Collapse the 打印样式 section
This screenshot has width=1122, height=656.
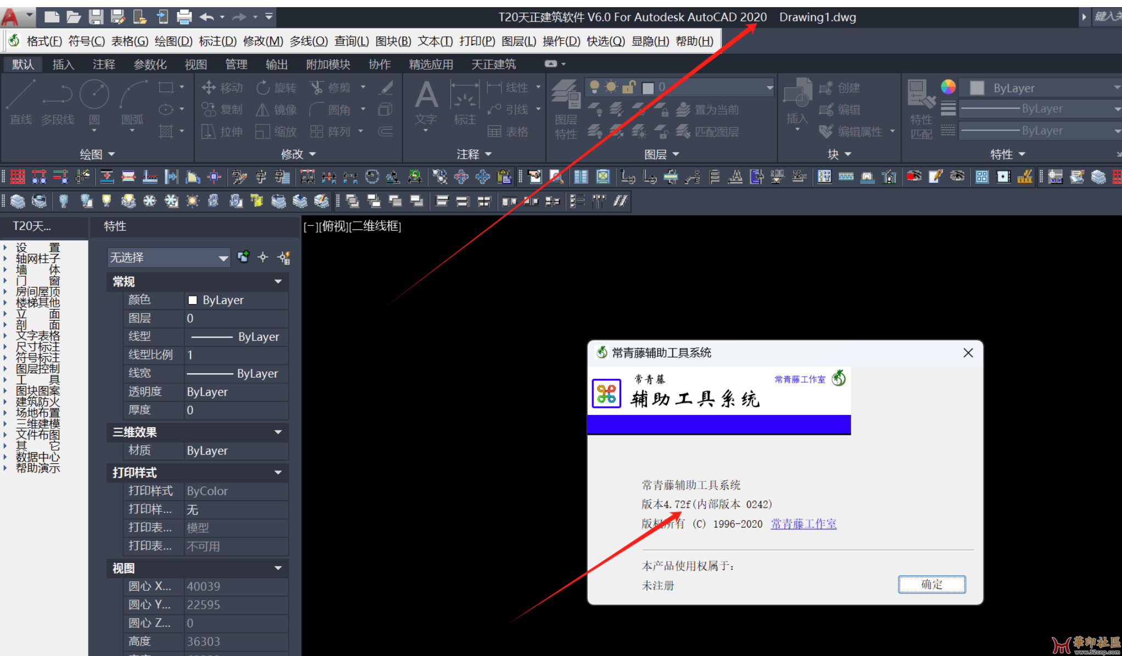[278, 473]
